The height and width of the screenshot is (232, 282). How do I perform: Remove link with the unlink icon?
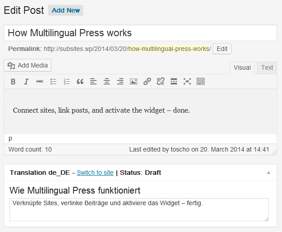pyautogui.click(x=160, y=81)
